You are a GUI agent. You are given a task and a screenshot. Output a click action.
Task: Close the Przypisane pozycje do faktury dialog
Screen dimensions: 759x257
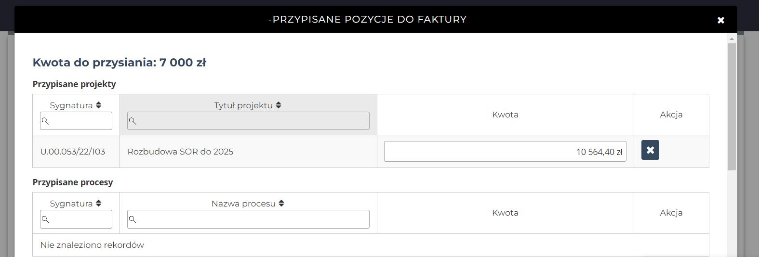pyautogui.click(x=721, y=20)
